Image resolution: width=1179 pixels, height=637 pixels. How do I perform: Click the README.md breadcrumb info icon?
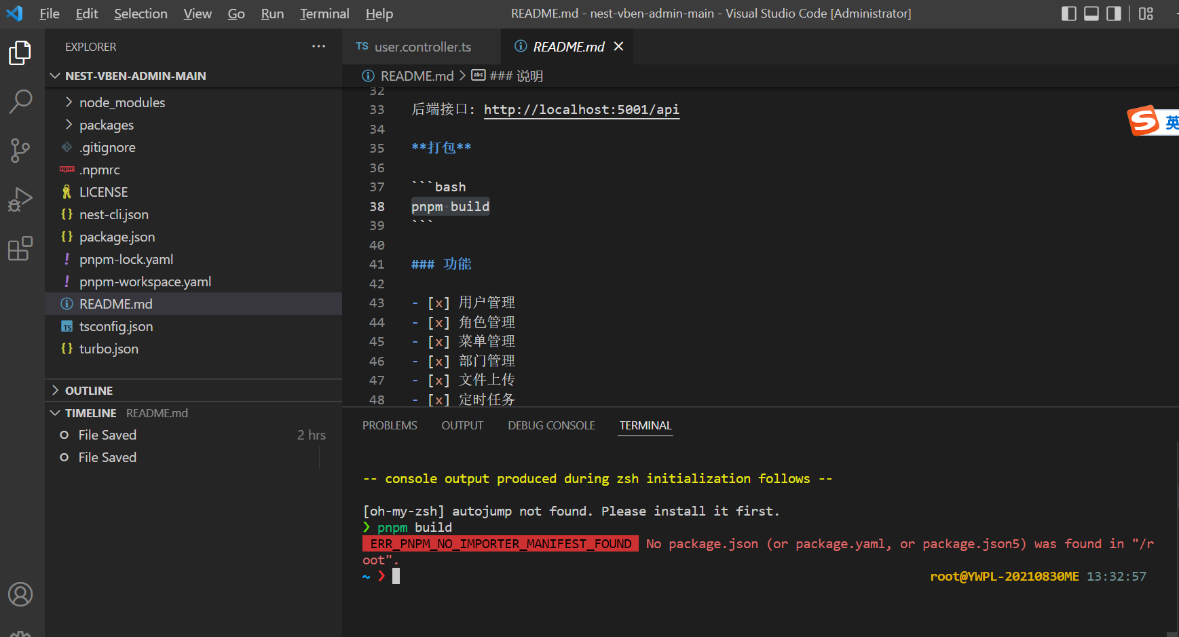coord(368,75)
